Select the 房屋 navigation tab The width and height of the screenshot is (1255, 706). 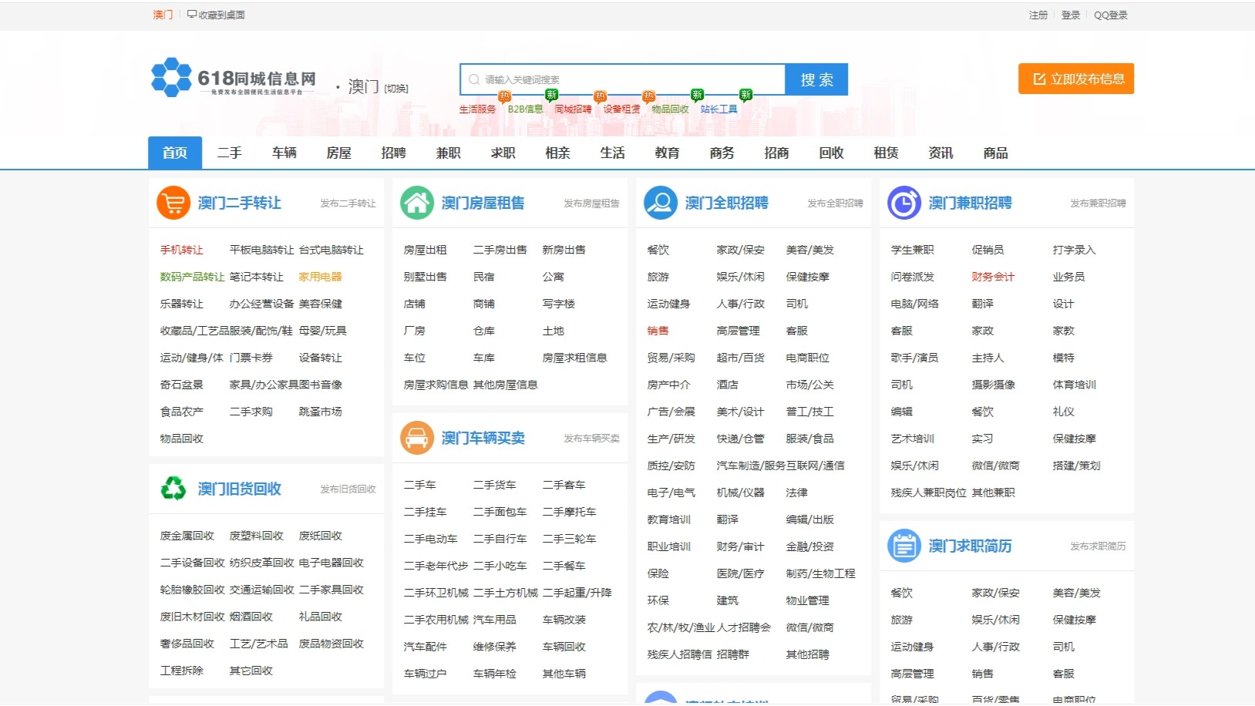pyautogui.click(x=339, y=153)
